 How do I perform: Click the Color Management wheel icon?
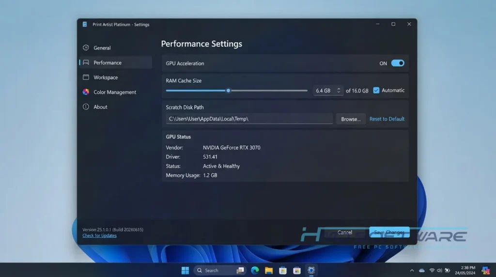click(x=86, y=92)
